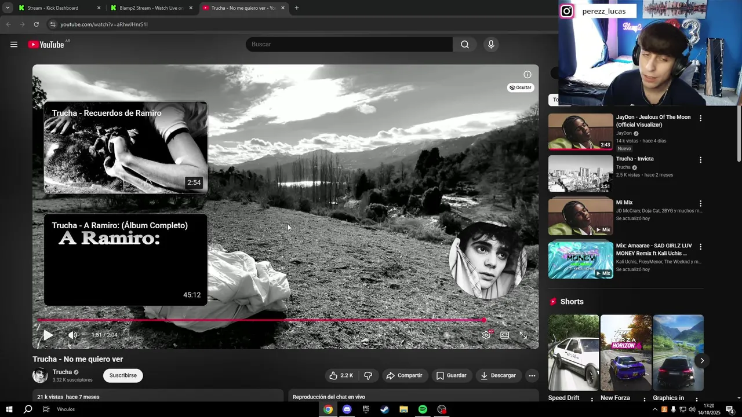Open the Trucha channel name link
Image resolution: width=742 pixels, height=417 pixels.
(62, 372)
